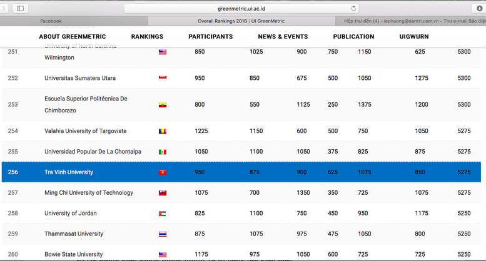This screenshot has height=261, width=486.
Task: Click the PUBLICATION nav link
Action: (353, 37)
